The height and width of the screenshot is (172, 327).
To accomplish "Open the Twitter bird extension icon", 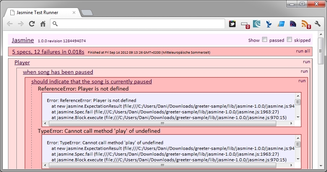I will [x=232, y=24].
